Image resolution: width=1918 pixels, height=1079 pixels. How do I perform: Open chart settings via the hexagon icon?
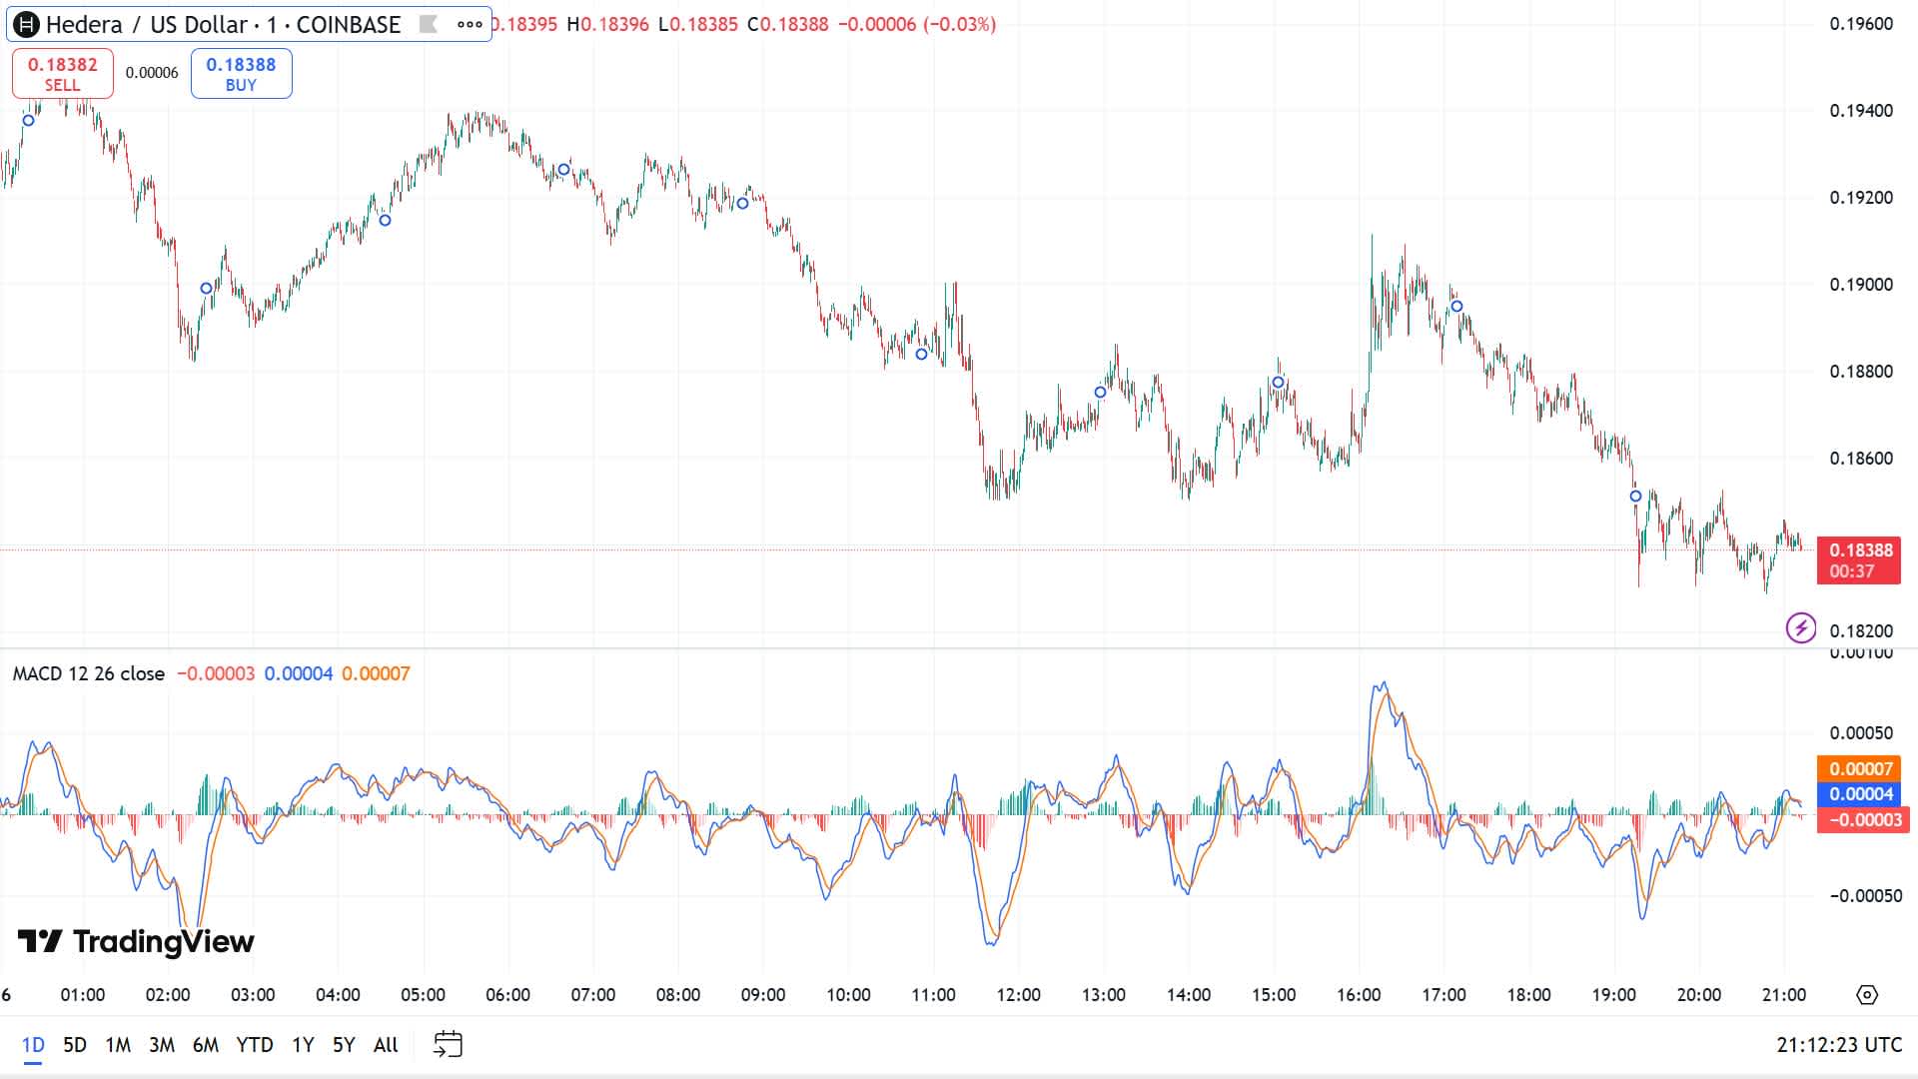pyautogui.click(x=1869, y=994)
